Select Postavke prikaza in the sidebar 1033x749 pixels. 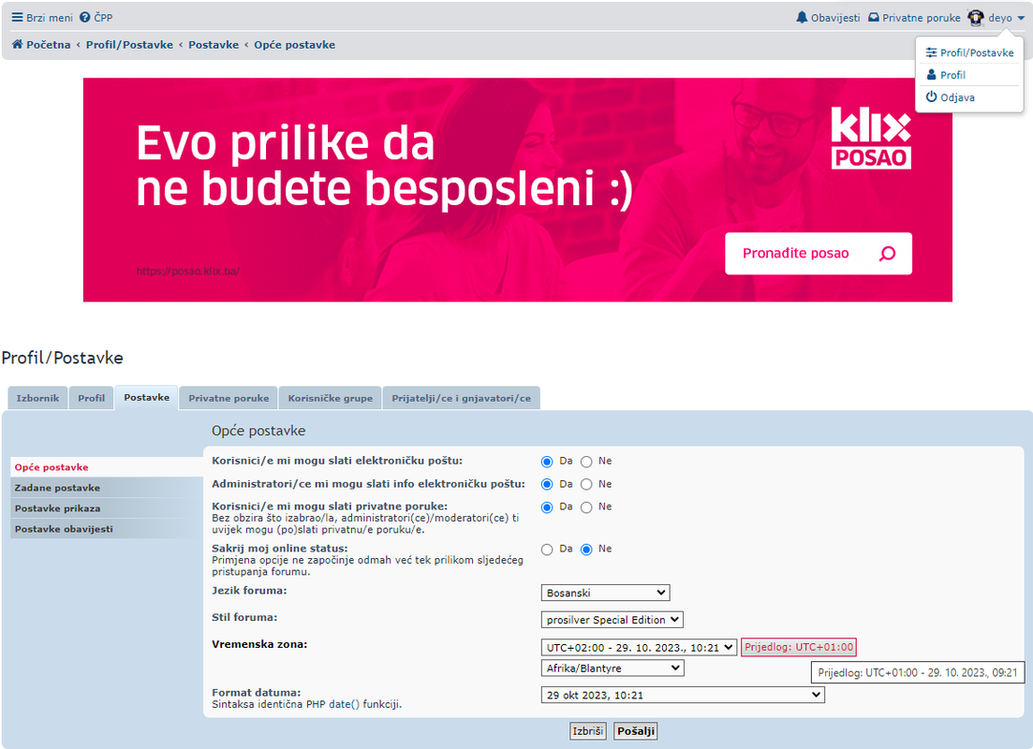coord(107,507)
